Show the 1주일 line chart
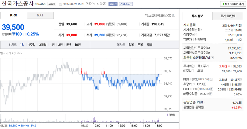This screenshot has width=247, height=129. point(32,45)
